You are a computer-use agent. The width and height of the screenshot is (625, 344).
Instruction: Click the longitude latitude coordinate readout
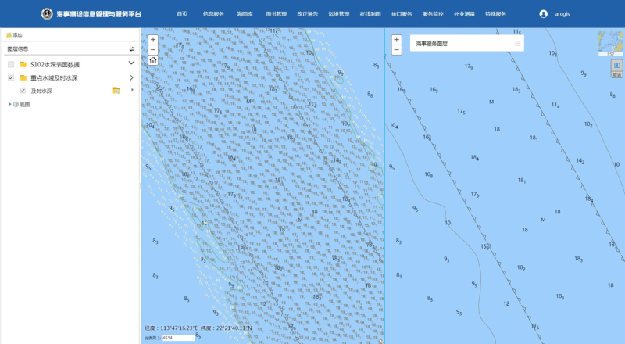pyautogui.click(x=198, y=328)
